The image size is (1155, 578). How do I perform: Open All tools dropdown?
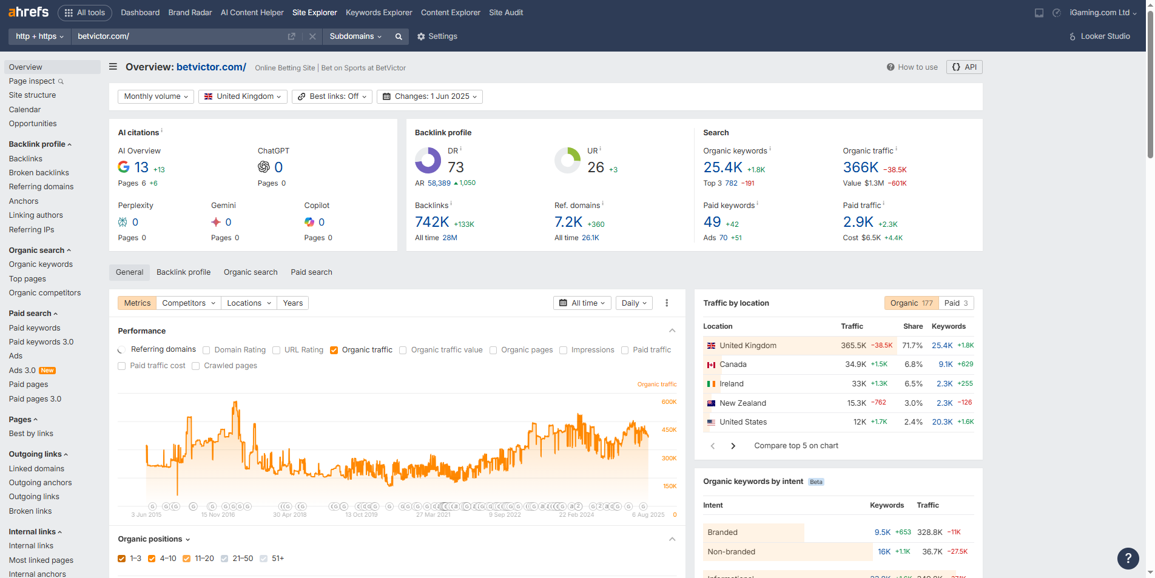point(85,13)
